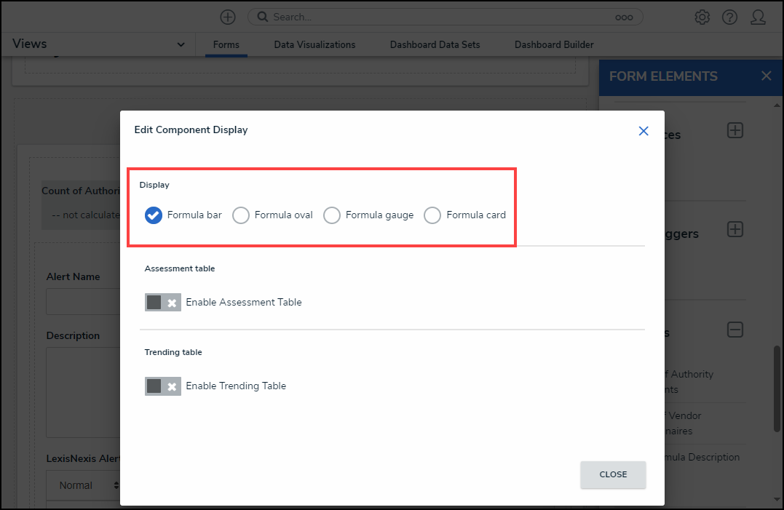The image size is (784, 510).
Task: Toggle Enable Assessment Table switch
Action: (163, 302)
